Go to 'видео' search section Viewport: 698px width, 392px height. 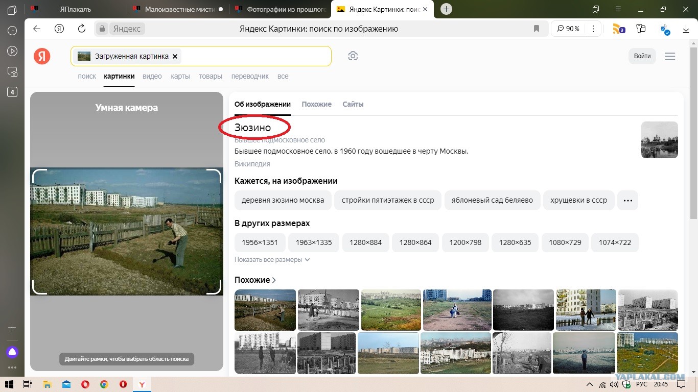(152, 76)
